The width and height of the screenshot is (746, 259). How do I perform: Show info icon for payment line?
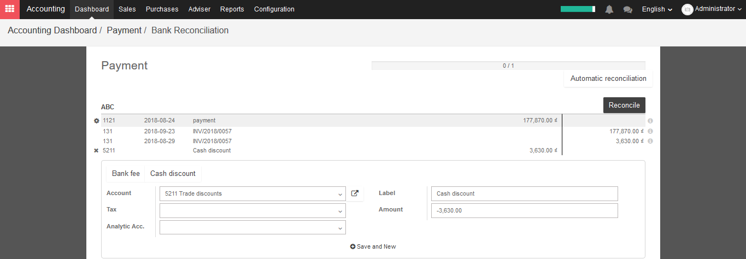point(650,121)
